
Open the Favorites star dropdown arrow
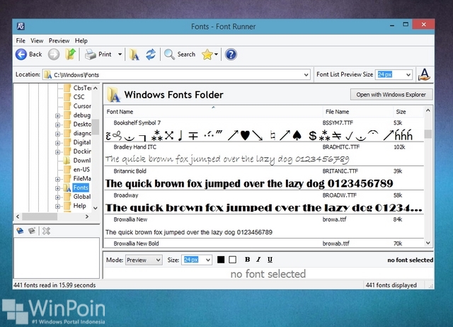point(216,54)
